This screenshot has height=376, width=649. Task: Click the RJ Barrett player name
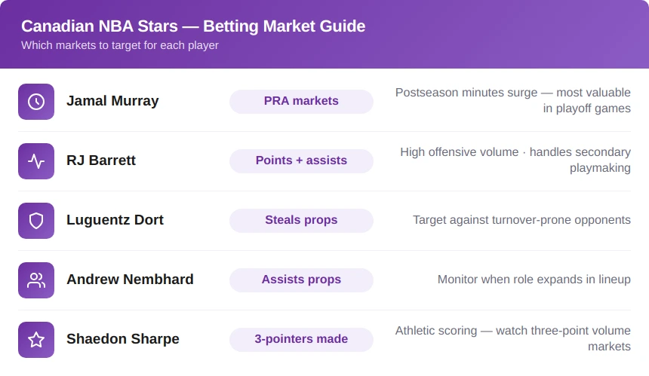click(x=101, y=160)
